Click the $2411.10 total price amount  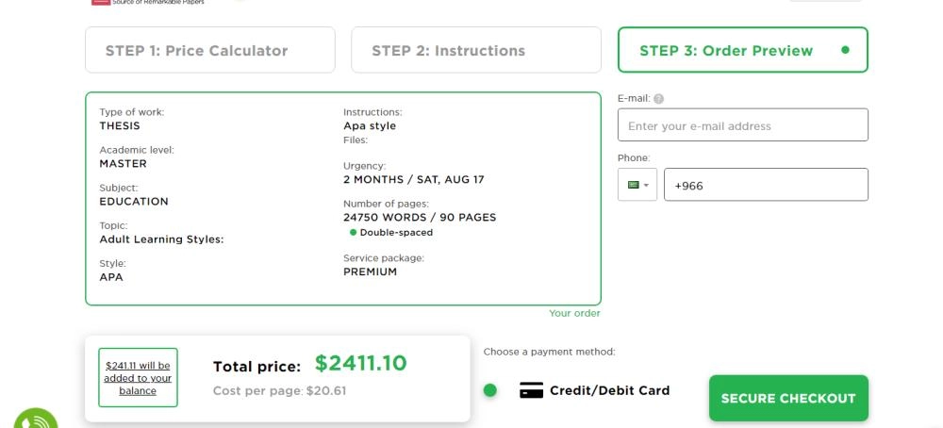(x=361, y=364)
